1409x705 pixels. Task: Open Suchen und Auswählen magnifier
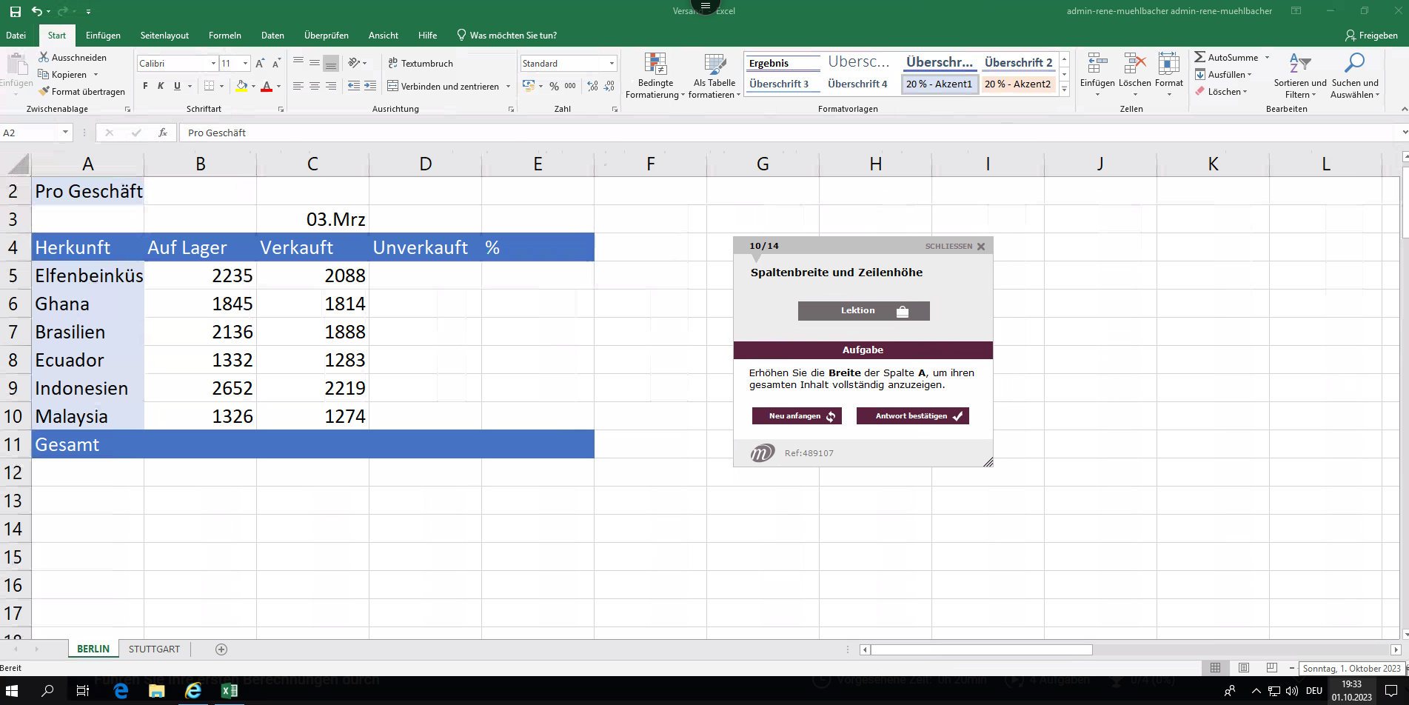click(x=1354, y=65)
